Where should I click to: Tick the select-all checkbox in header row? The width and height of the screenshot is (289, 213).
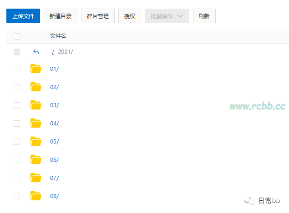tap(17, 36)
